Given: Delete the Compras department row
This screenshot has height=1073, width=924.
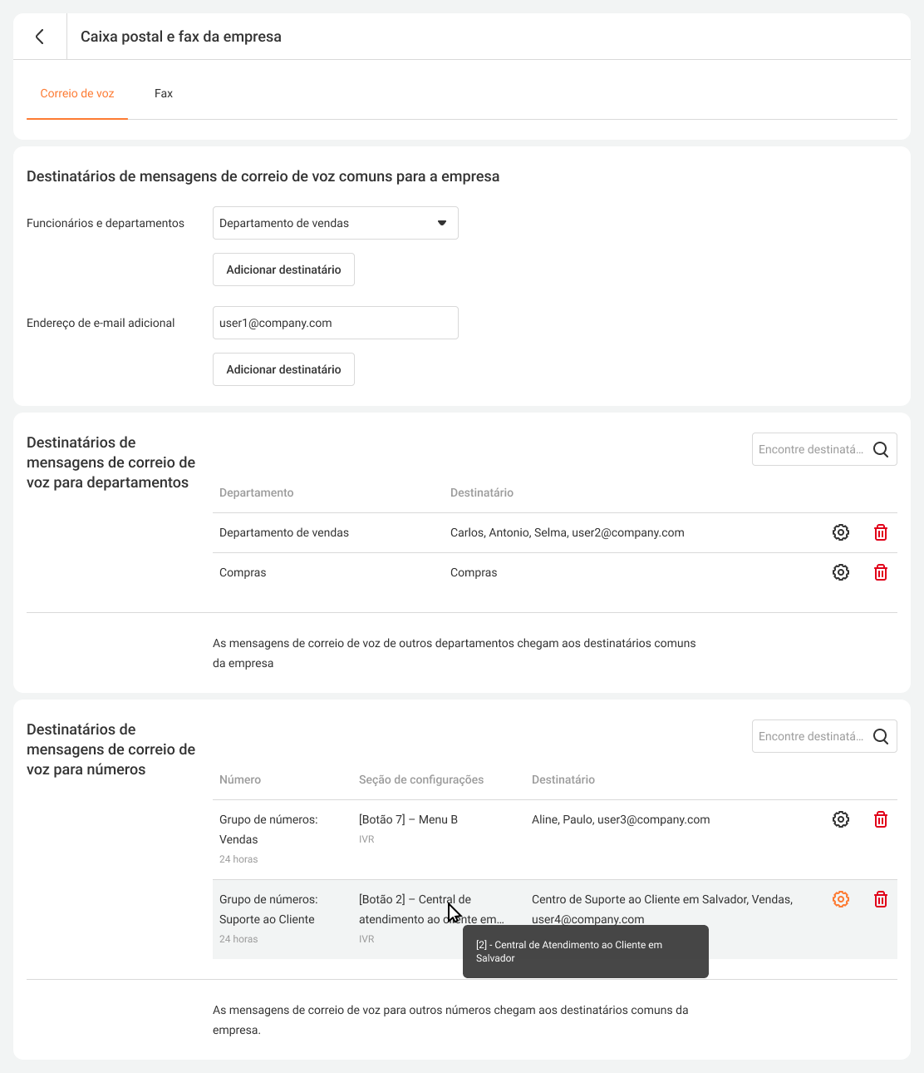Looking at the screenshot, I should (881, 572).
